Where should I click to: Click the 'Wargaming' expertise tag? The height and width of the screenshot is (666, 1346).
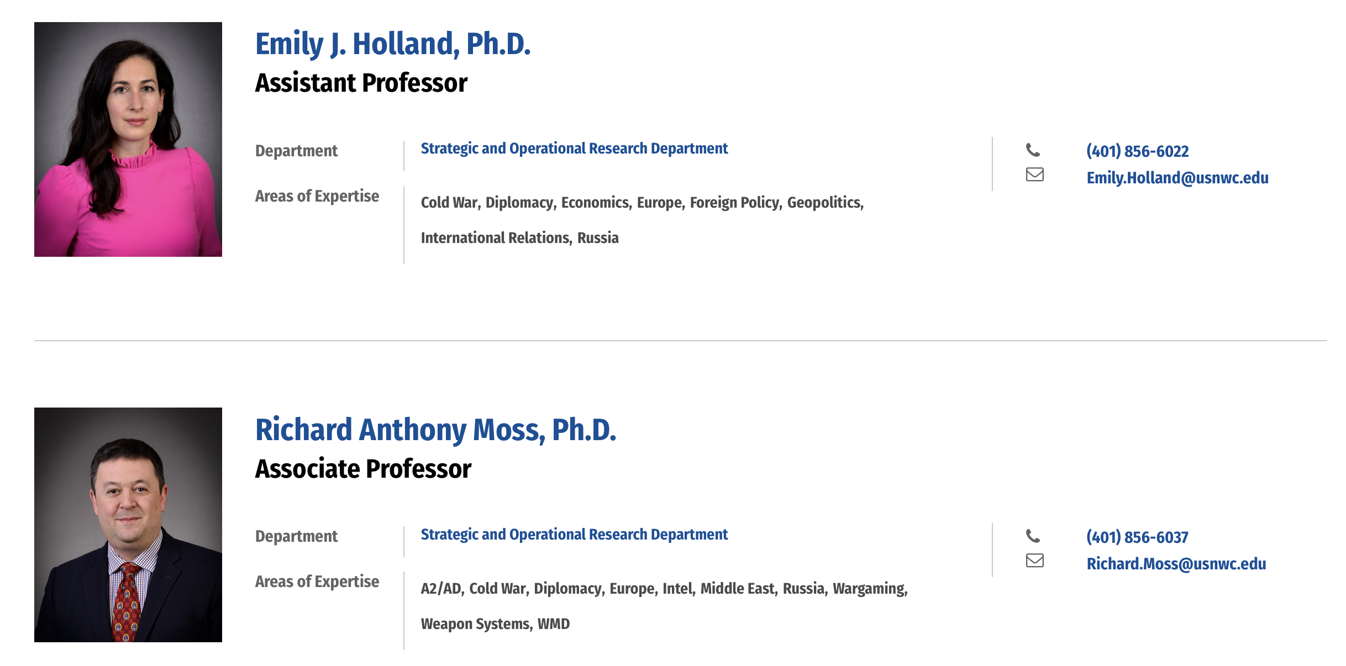tap(868, 589)
